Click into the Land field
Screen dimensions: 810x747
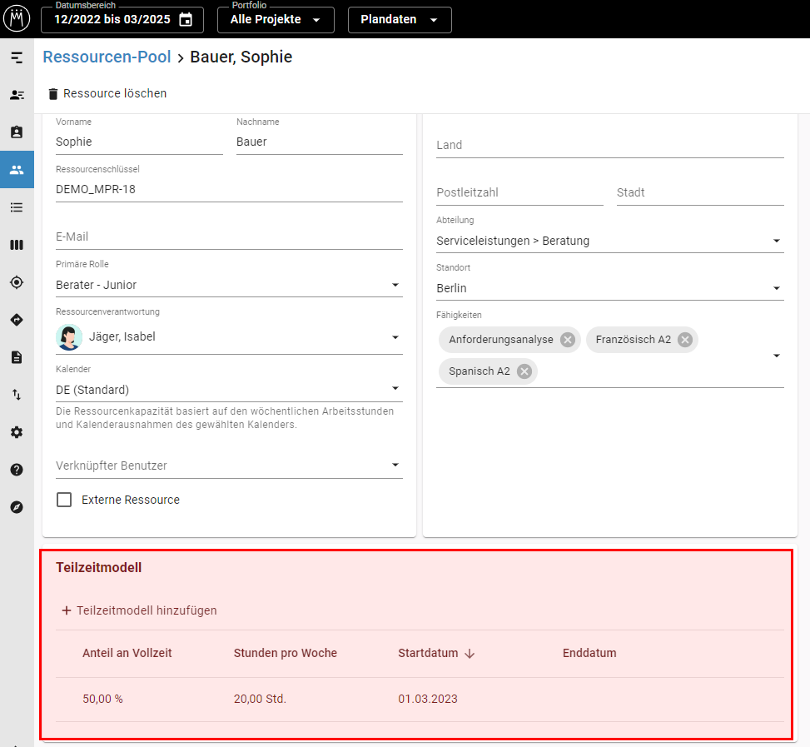point(610,145)
